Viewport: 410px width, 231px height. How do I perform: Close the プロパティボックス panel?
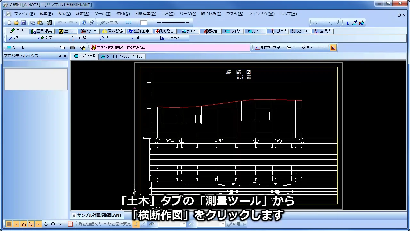coord(65,56)
